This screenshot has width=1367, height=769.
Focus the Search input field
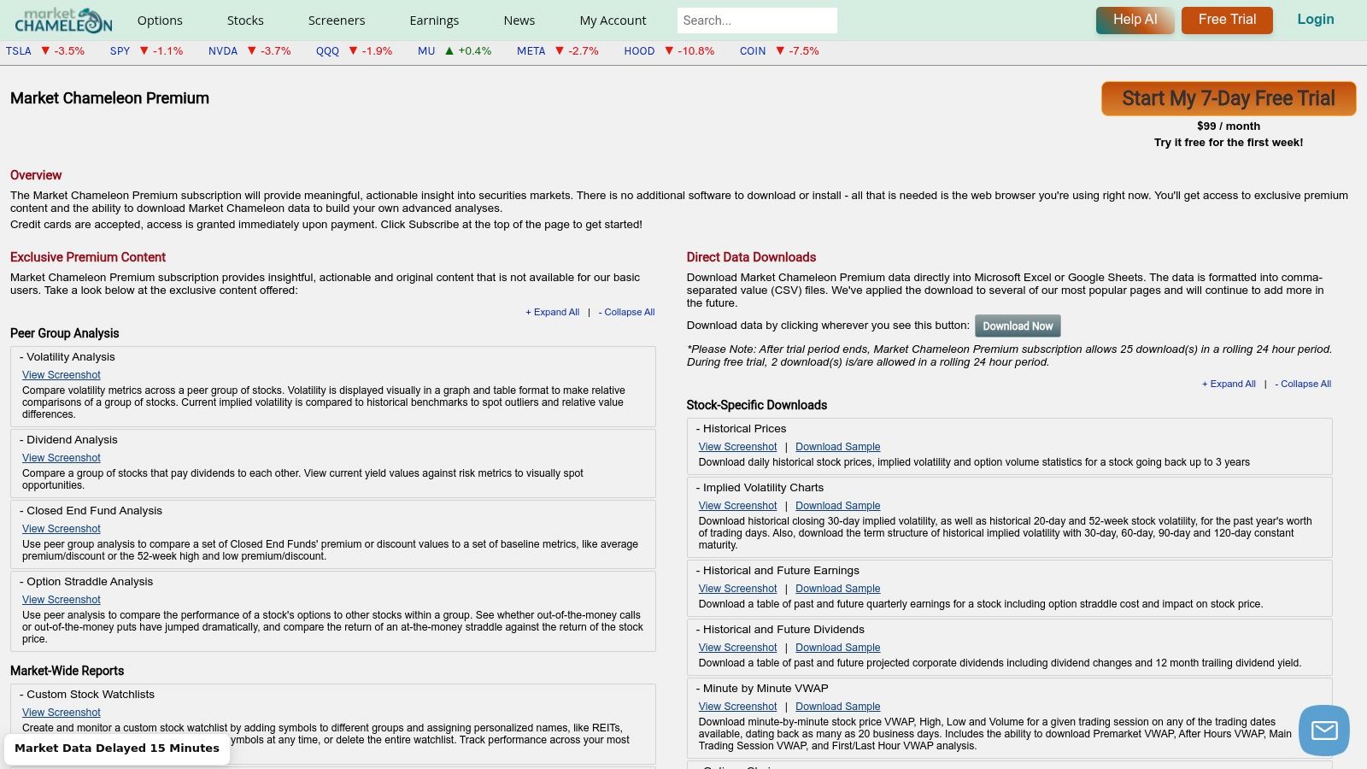[x=756, y=21]
